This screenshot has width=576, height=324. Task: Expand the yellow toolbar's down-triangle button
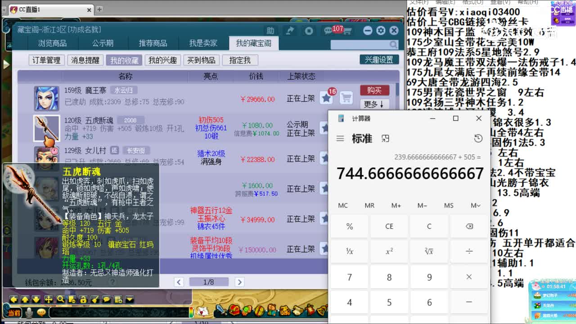coord(130,299)
